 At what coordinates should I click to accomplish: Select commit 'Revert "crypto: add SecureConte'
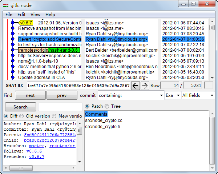tap(50, 39)
